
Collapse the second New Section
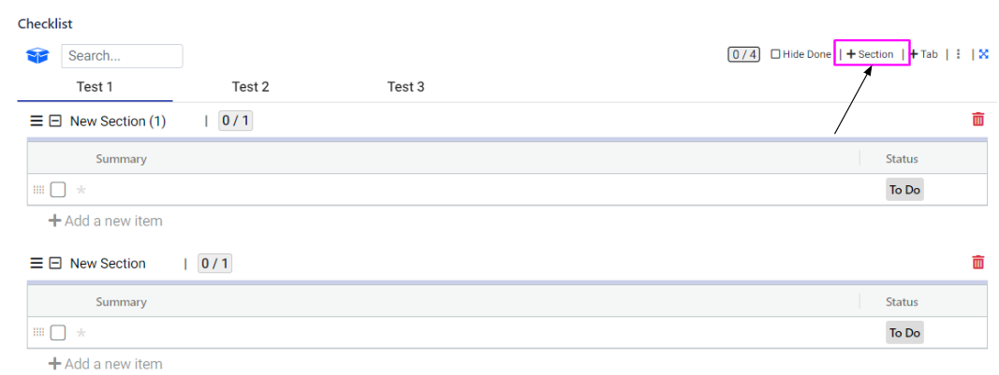pyautogui.click(x=55, y=264)
